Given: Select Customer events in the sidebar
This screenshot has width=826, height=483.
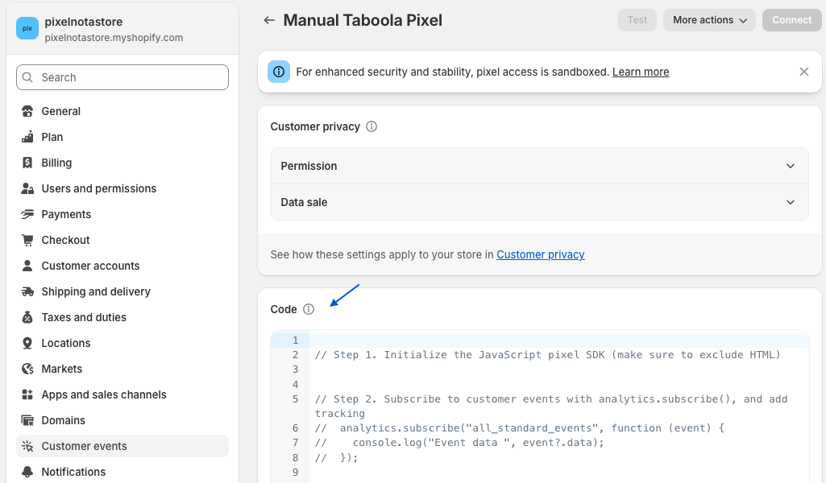Looking at the screenshot, I should pyautogui.click(x=84, y=446).
